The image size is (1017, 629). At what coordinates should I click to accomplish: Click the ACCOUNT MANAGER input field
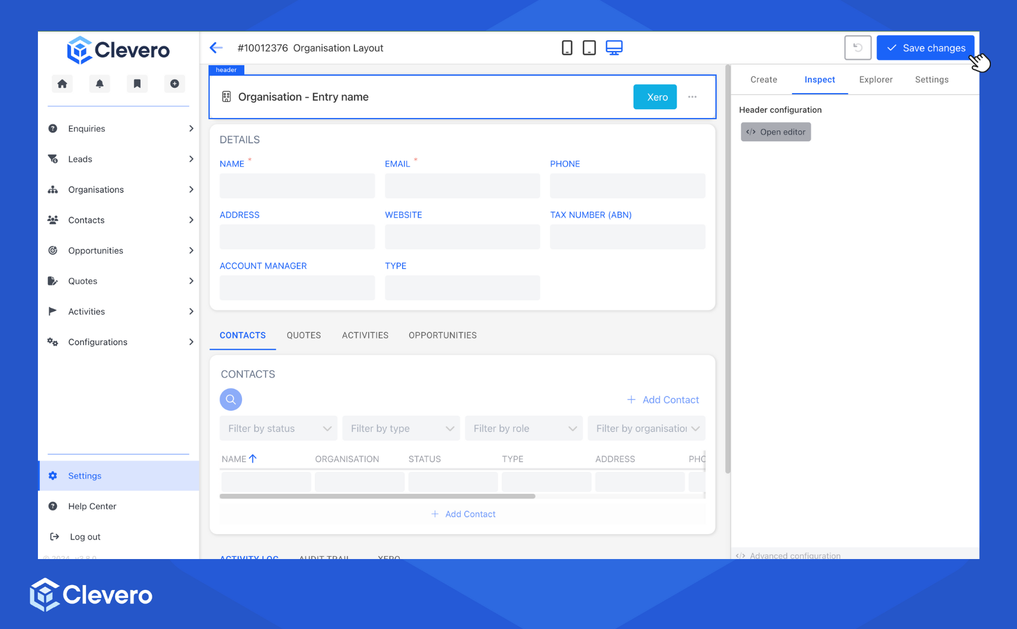click(x=297, y=288)
